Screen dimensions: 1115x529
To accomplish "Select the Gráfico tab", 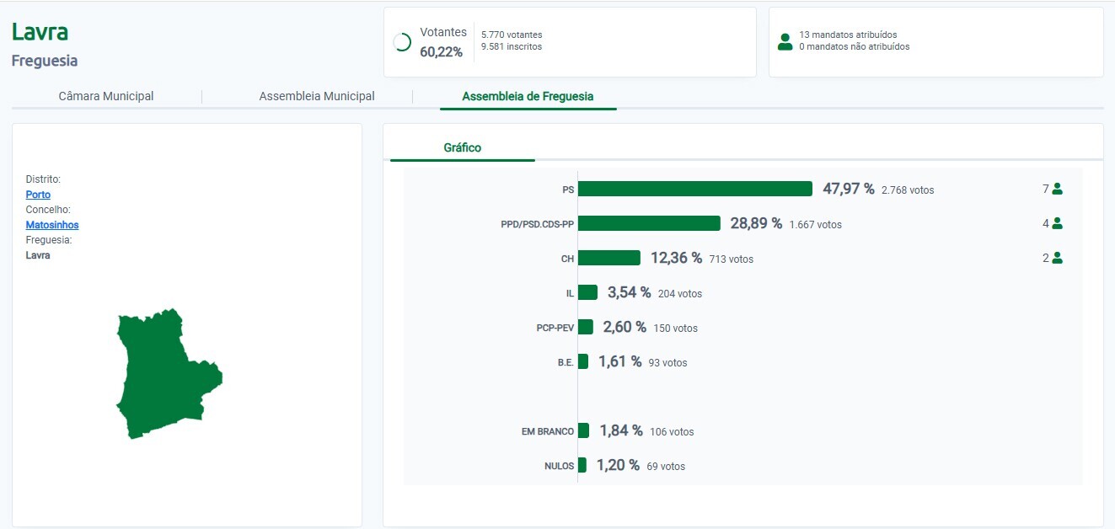I will tap(462, 147).
